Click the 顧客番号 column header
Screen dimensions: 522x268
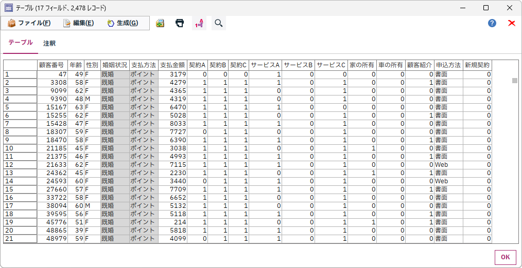[x=52, y=65]
